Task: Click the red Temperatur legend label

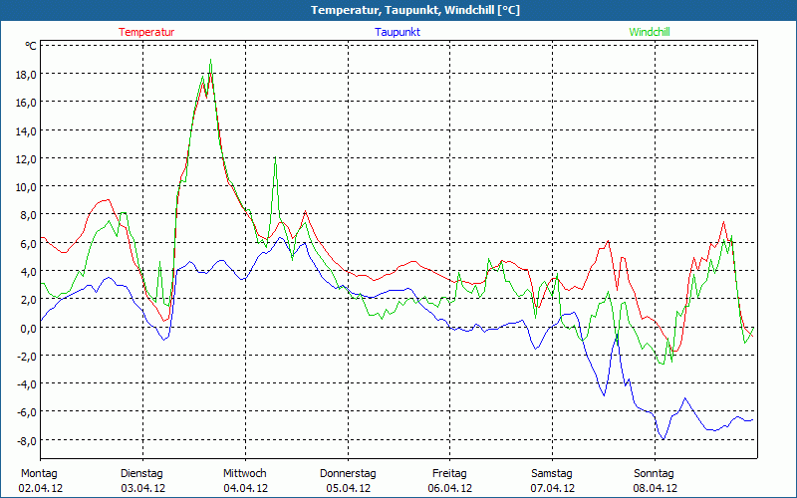Action: (x=146, y=32)
